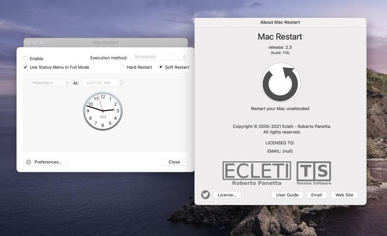
Task: Select the Hard Restart radio button
Action: point(122,67)
